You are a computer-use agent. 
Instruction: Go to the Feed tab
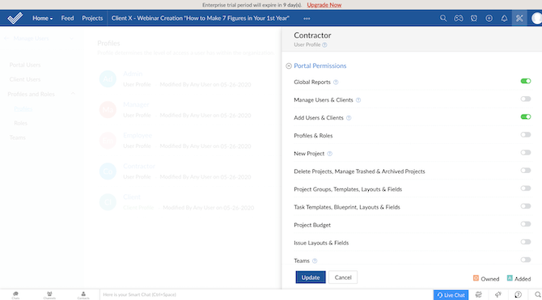(67, 19)
